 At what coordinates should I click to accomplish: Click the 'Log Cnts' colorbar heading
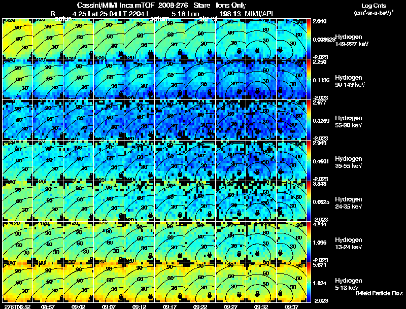(x=374, y=6)
